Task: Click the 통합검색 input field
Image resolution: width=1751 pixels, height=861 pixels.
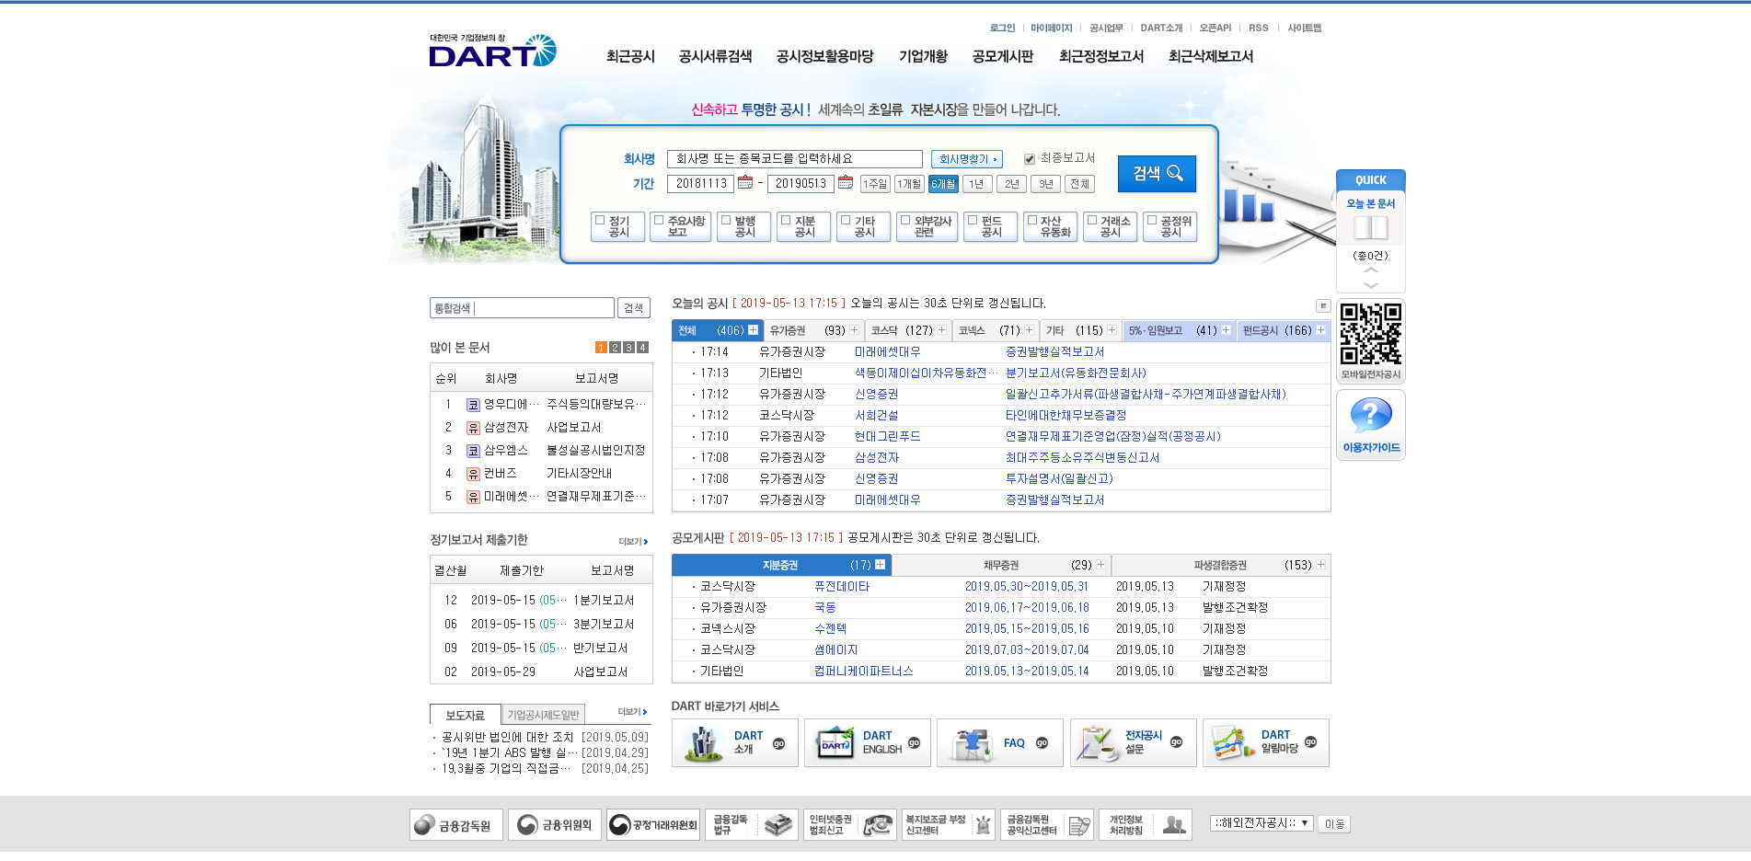Action: (x=522, y=308)
